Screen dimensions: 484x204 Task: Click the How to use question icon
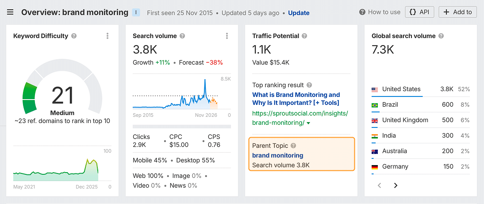click(x=362, y=12)
